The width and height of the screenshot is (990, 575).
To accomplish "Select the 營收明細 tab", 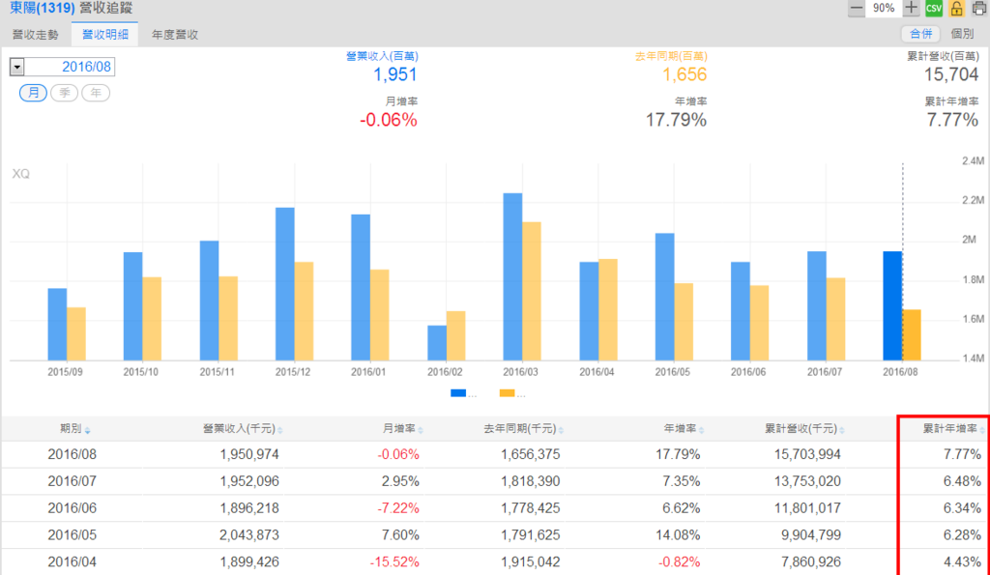I will point(104,35).
